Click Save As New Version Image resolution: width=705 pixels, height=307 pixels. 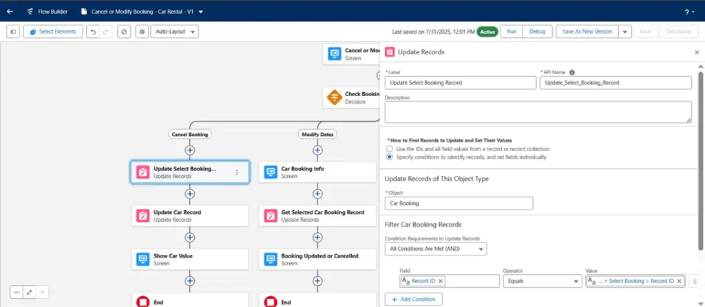pyautogui.click(x=587, y=32)
